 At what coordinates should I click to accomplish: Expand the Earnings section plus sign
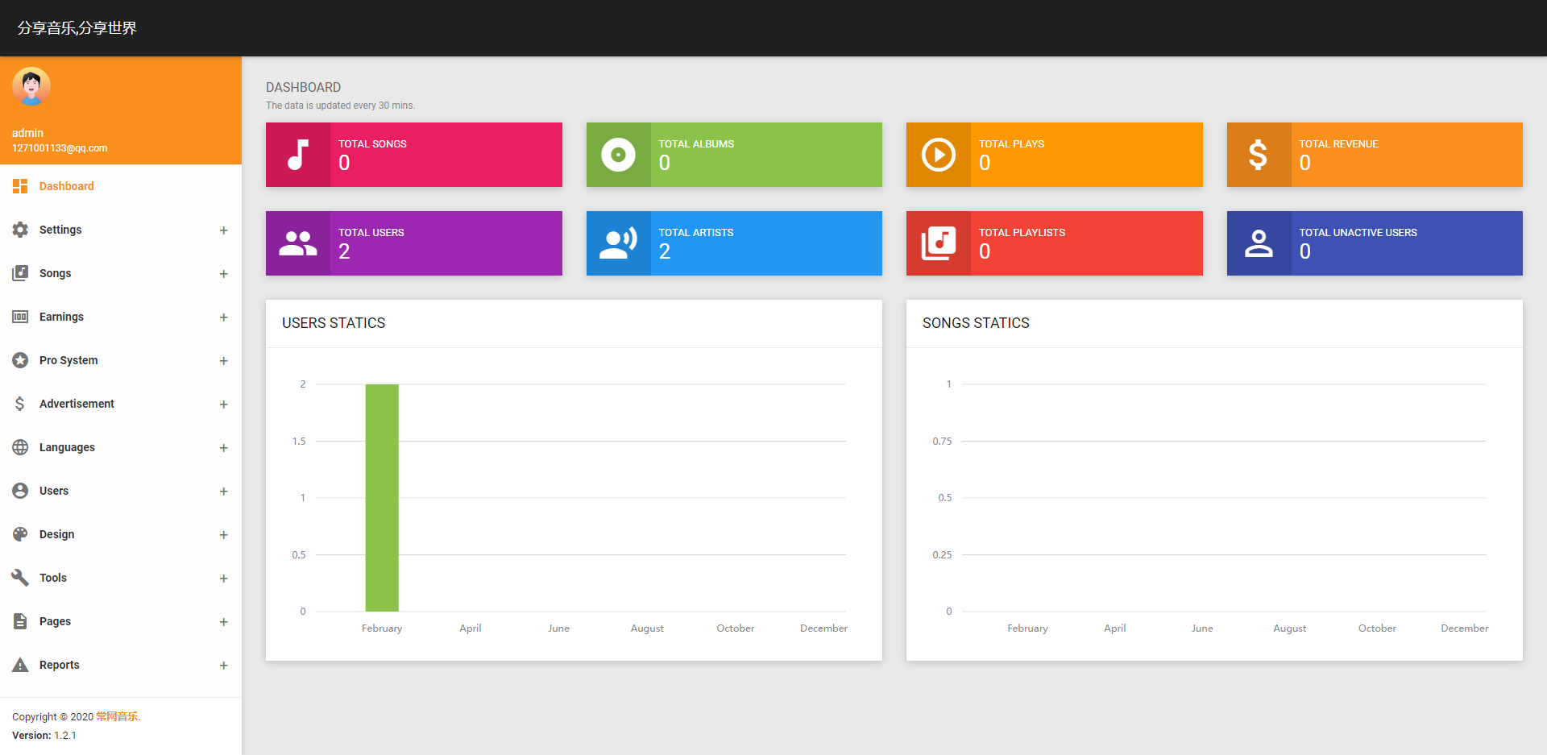223,317
